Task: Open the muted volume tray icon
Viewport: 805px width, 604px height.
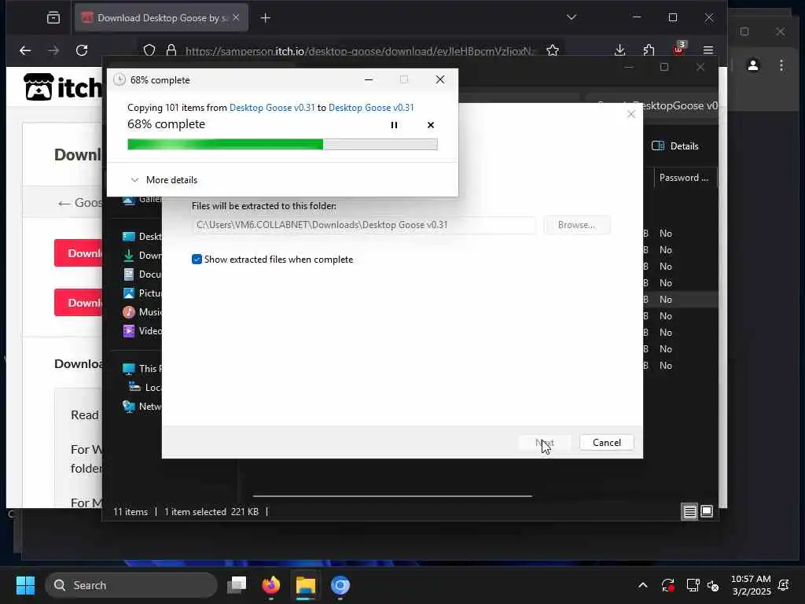Action: pyautogui.click(x=713, y=585)
